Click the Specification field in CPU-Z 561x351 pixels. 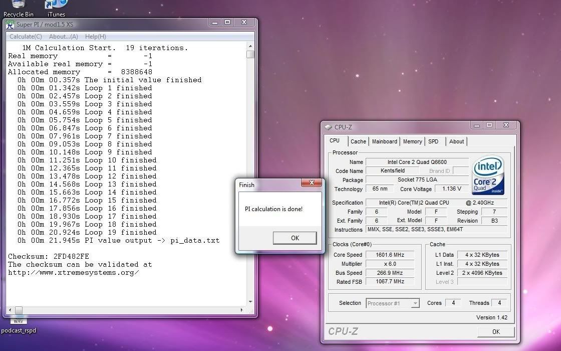click(x=436, y=203)
